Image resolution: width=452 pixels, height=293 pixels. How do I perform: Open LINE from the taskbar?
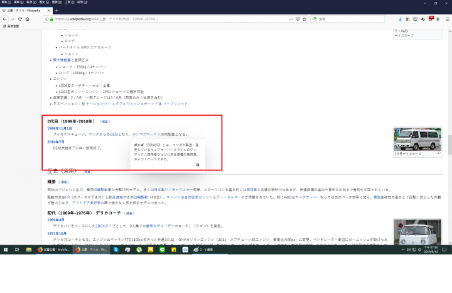163,250
